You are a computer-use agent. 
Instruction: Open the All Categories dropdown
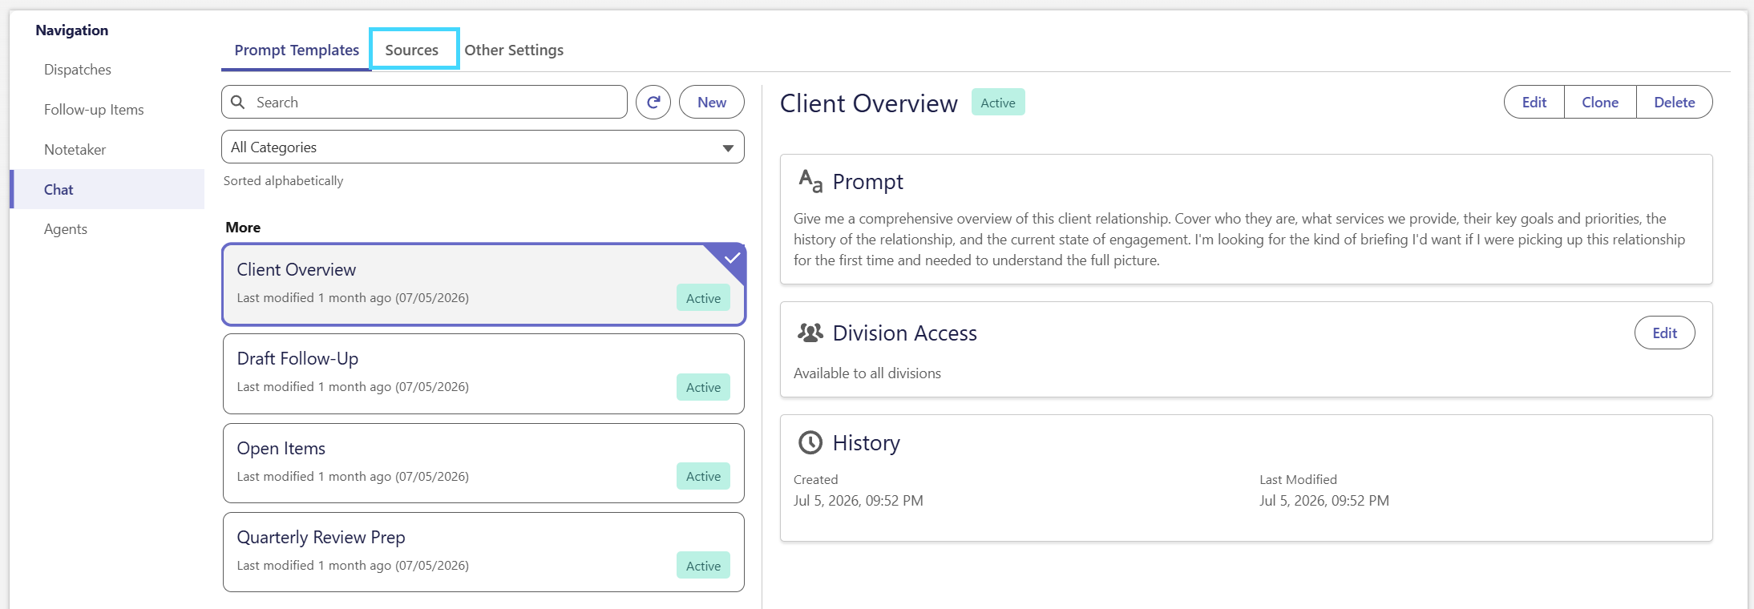click(483, 147)
